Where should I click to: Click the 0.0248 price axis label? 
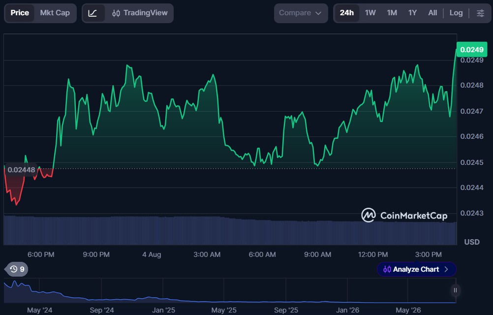tap(472, 85)
